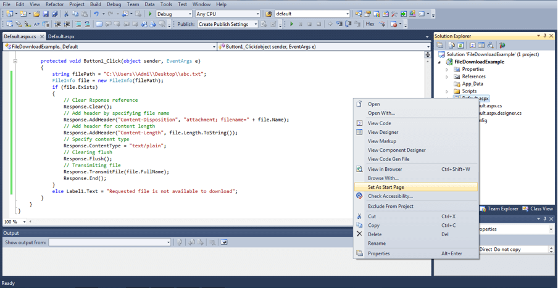The height and width of the screenshot is (288, 558).
Task: Click the Output window header dropdown text field
Action: pyautogui.click(x=110, y=242)
